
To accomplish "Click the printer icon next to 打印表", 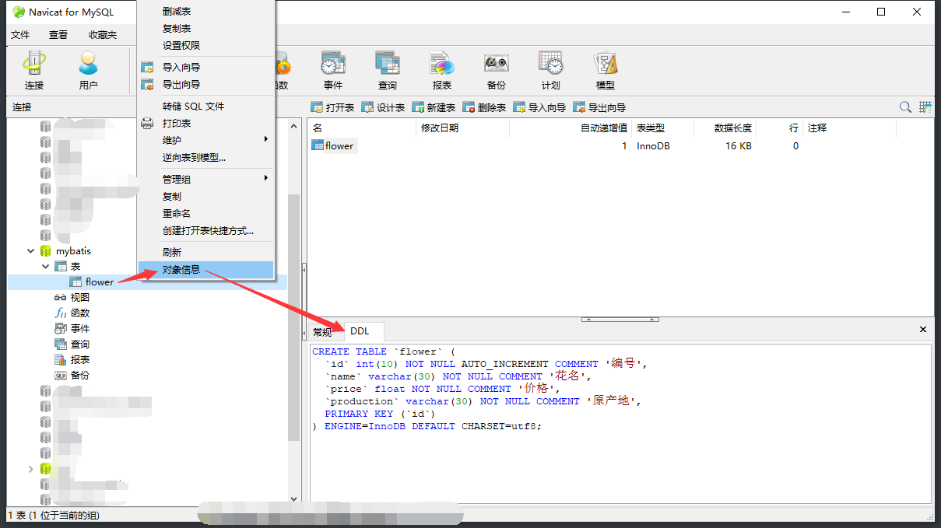I will (x=147, y=123).
